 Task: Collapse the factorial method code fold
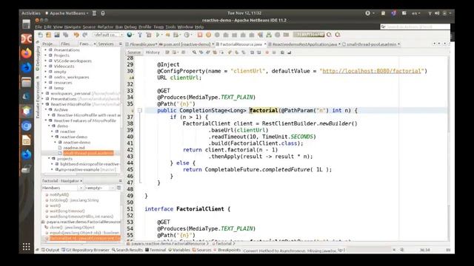click(140, 110)
